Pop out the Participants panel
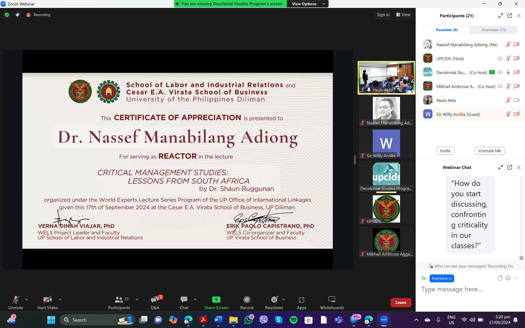This screenshot has height=328, width=525. pyautogui.click(x=509, y=16)
